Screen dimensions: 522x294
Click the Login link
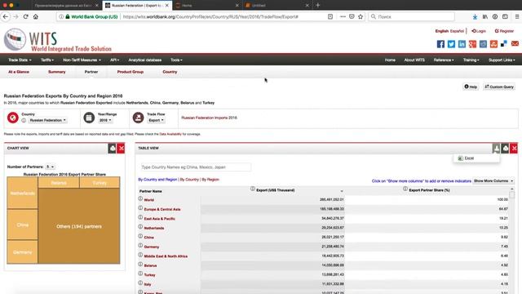tap(479, 31)
